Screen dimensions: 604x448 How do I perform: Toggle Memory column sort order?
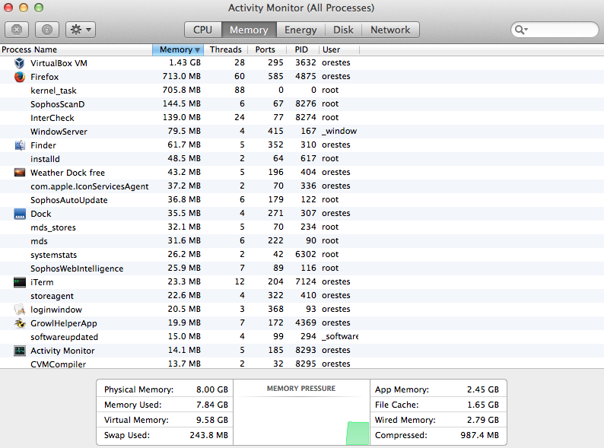point(178,49)
